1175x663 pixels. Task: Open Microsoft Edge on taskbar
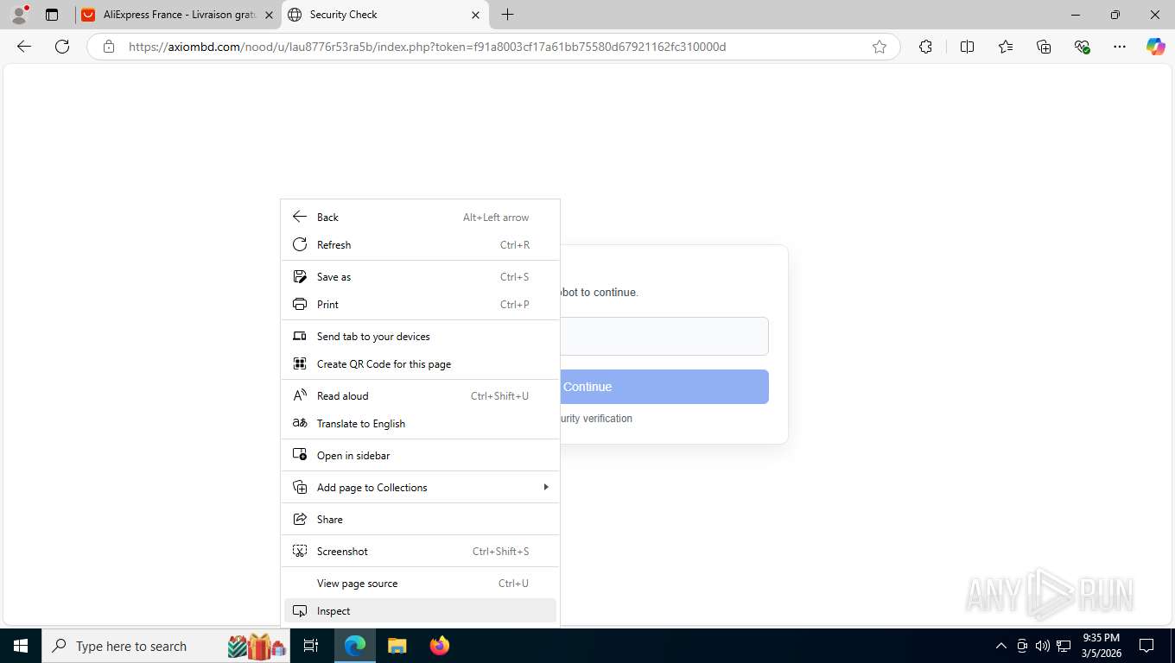coord(355,646)
